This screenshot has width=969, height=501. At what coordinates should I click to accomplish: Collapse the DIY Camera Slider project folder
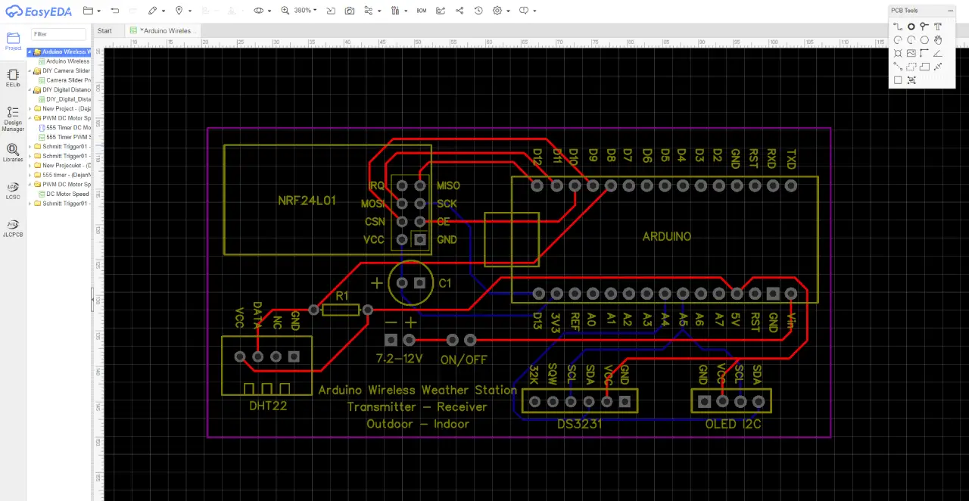30,71
